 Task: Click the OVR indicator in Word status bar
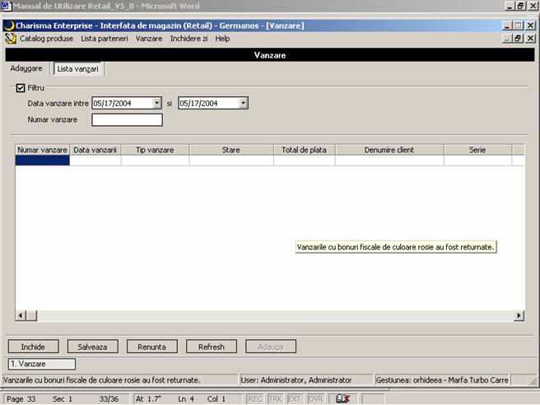[315, 398]
